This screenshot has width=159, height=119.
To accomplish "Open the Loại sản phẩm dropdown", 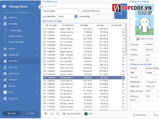I will (x=67, y=17).
